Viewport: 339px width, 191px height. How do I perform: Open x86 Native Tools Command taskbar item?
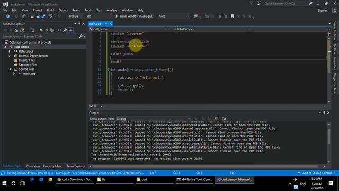[194, 179]
